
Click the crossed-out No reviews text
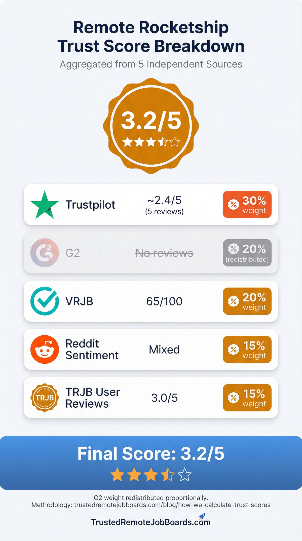[164, 253]
